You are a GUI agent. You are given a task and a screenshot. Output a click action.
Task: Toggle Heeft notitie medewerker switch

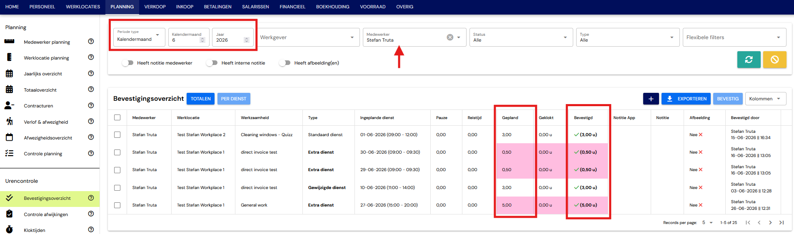click(128, 63)
